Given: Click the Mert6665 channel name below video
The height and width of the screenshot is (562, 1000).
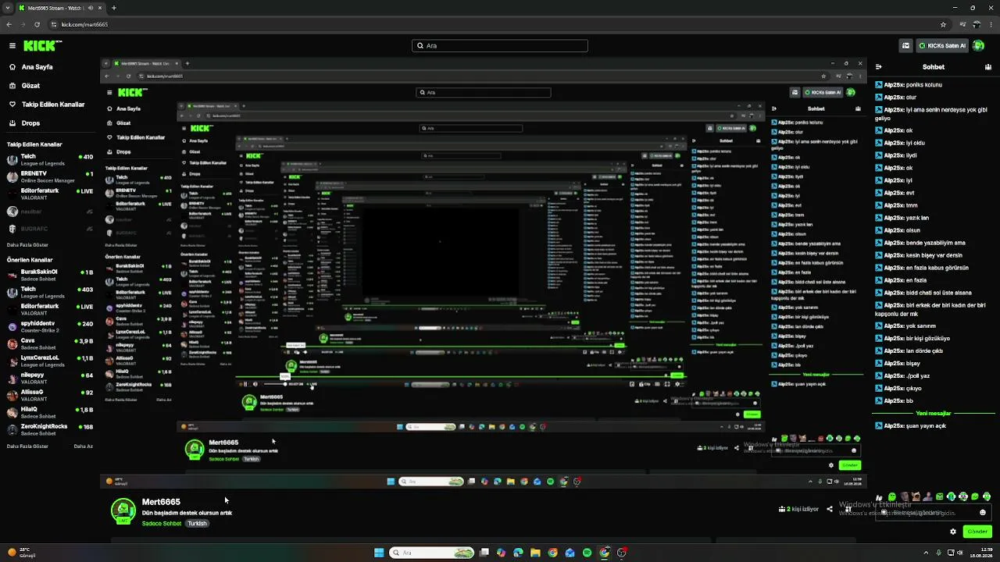Looking at the screenshot, I should (x=161, y=502).
